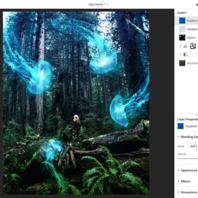Viewport: 198px width, 198px height.
Task: Collapse the Blending Options section
Action: 178,137
